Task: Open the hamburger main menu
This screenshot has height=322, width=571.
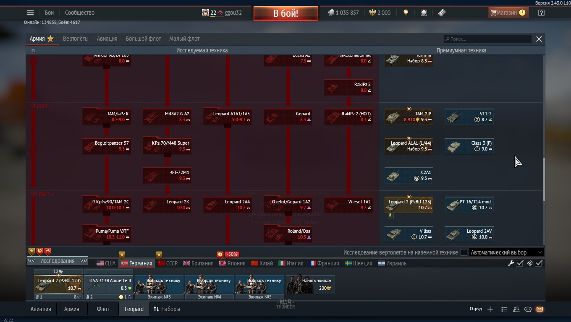Action: (30, 13)
